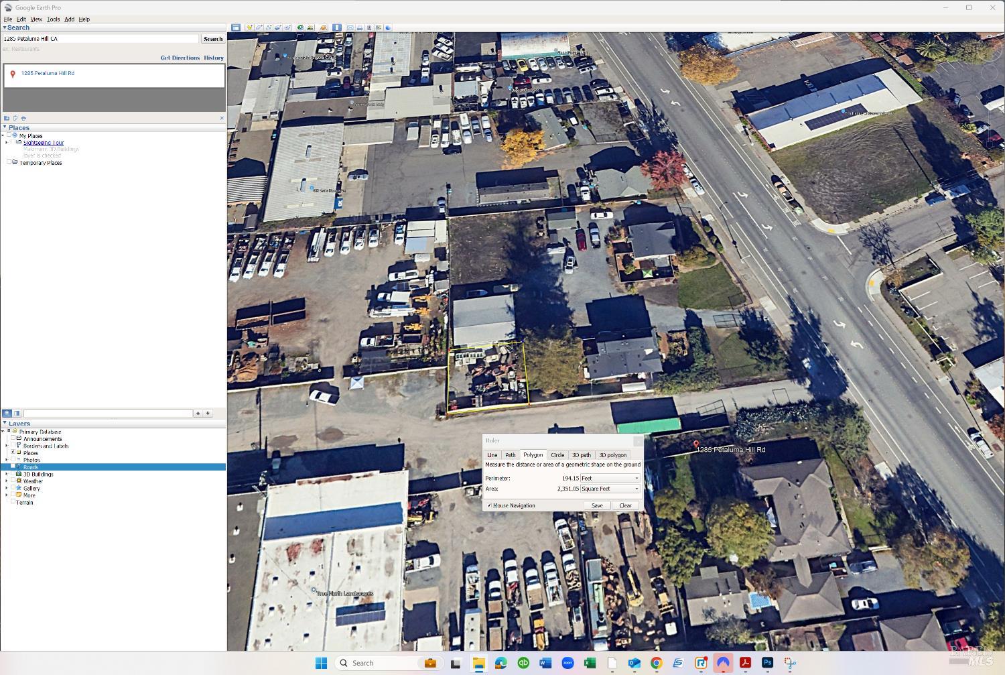
Task: Click the Ruler tool icon in toolbar
Action: tap(337, 27)
